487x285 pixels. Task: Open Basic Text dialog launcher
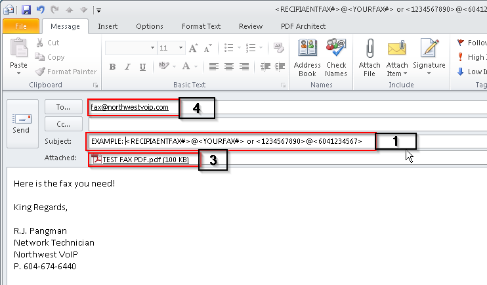pos(284,85)
